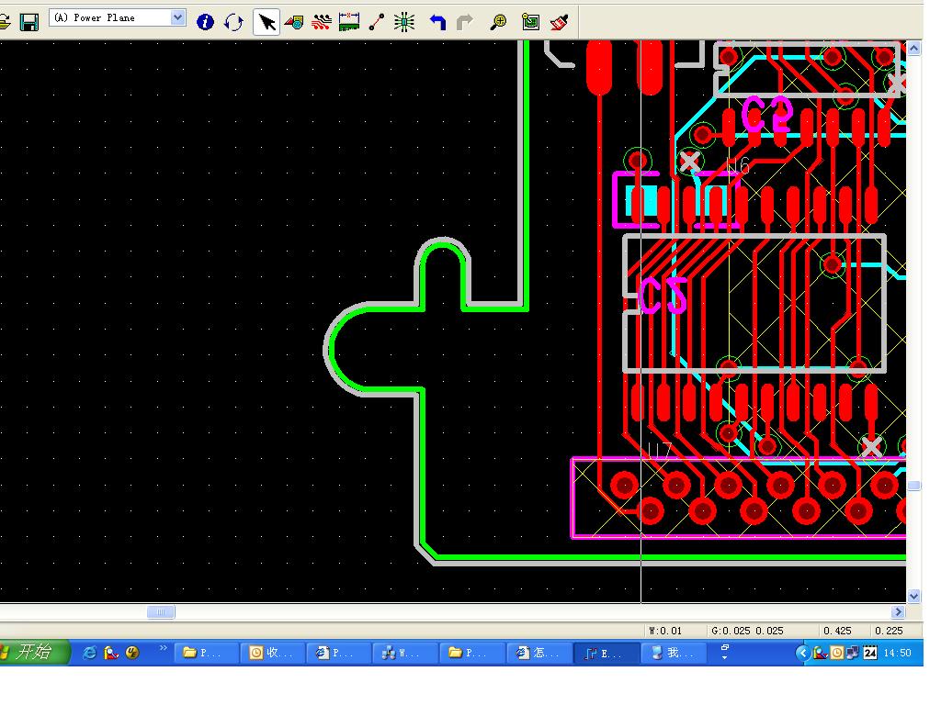Image resolution: width=941 pixels, height=705 pixels.
Task: Click the Redraw brush icon
Action: click(559, 22)
